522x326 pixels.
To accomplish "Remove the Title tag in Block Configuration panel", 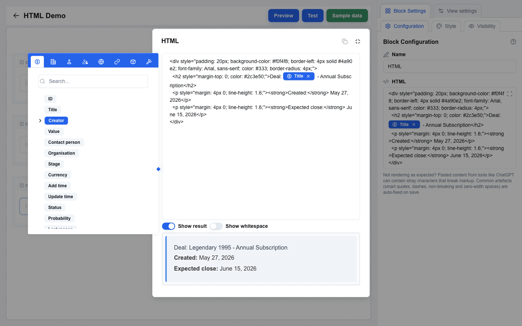I will click(414, 125).
